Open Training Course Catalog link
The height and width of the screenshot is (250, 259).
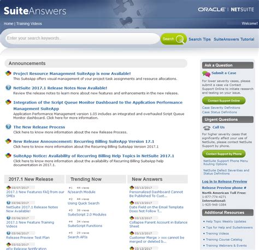pos(224,240)
